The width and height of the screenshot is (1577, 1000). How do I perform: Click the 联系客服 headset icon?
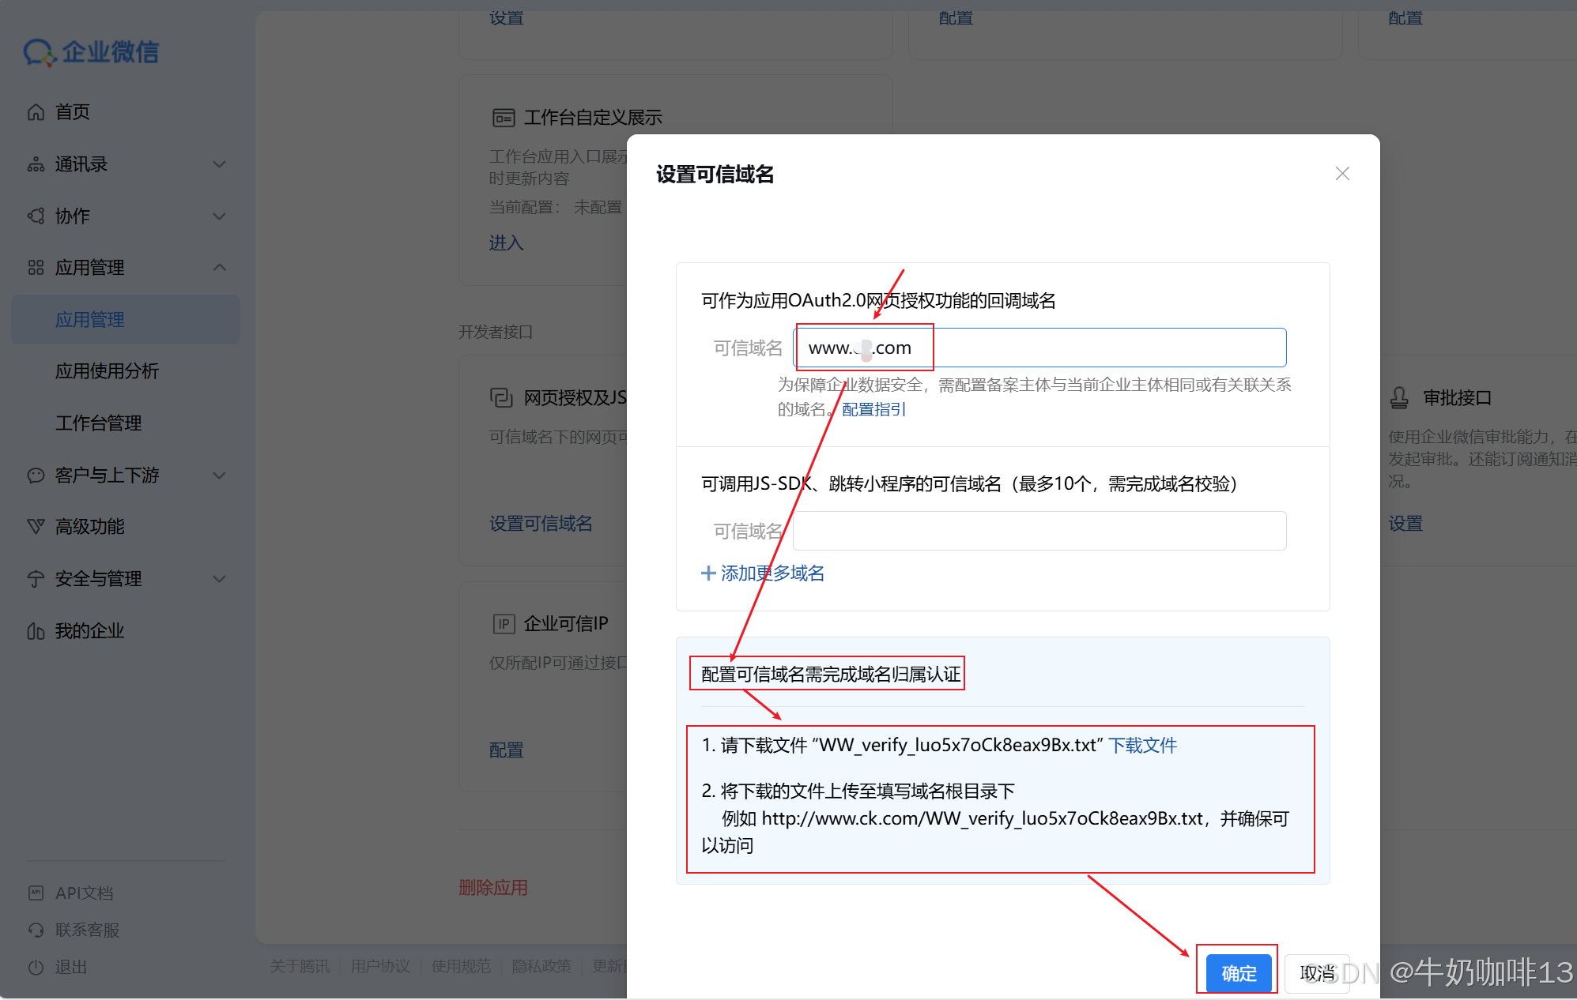(x=36, y=930)
